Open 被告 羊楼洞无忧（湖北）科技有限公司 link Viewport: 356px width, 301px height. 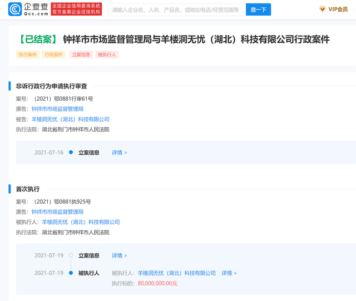(70, 119)
